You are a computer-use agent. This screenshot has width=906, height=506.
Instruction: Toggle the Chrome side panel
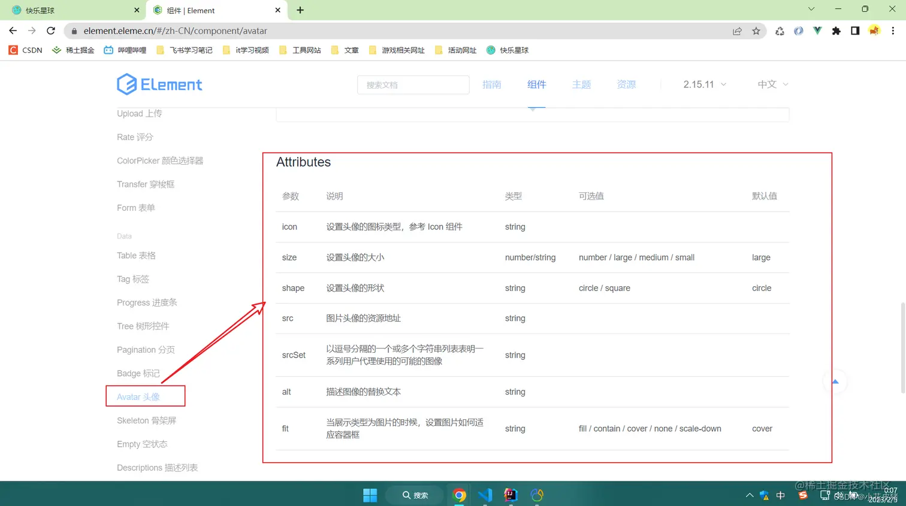click(855, 31)
